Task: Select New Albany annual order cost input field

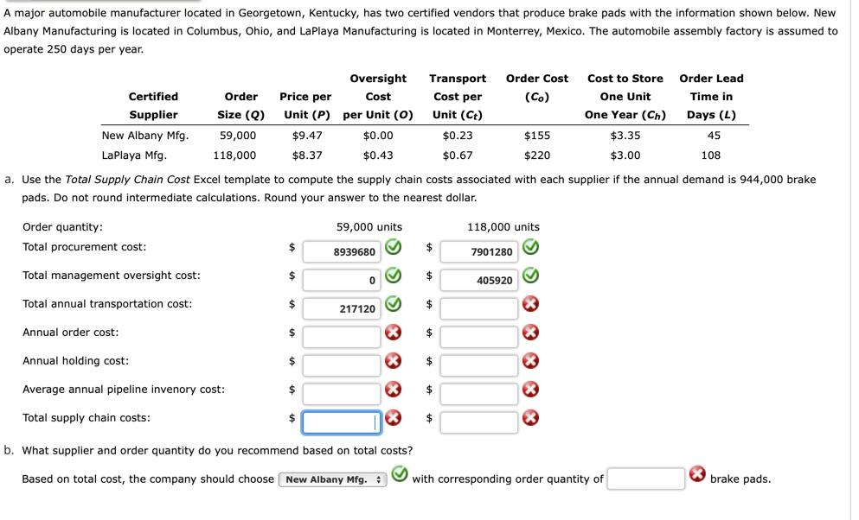Action: [x=342, y=337]
